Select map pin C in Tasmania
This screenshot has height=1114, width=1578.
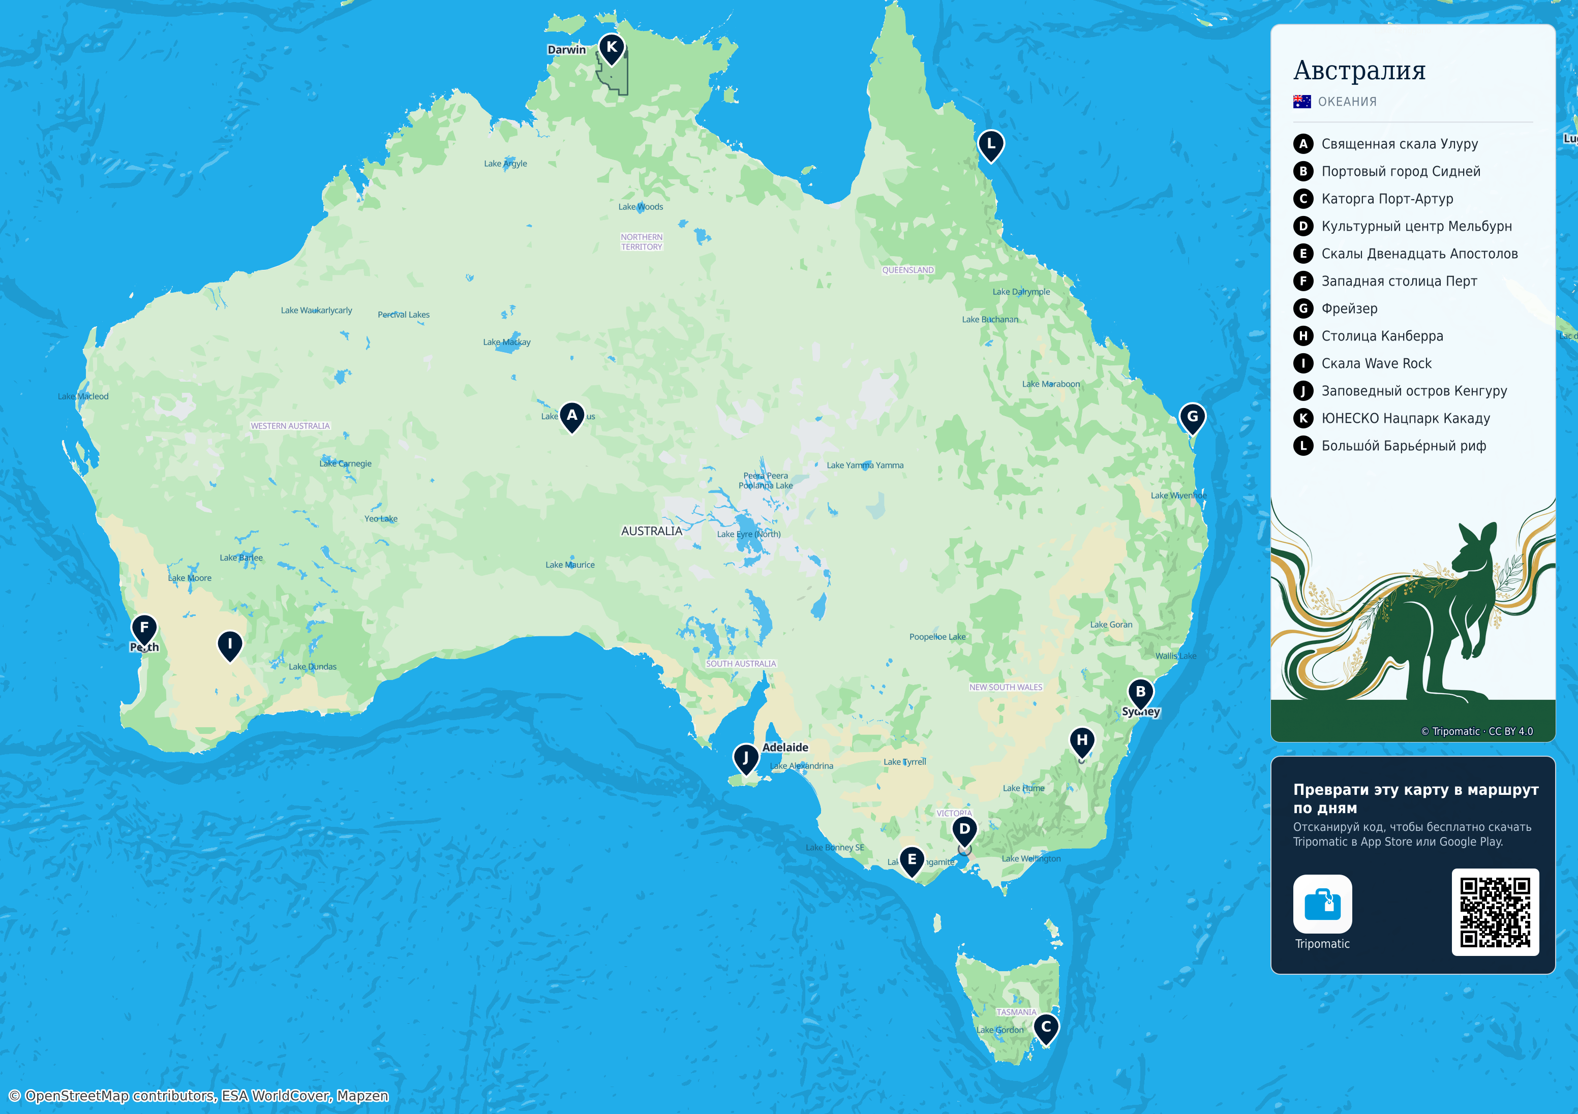point(1046,1029)
